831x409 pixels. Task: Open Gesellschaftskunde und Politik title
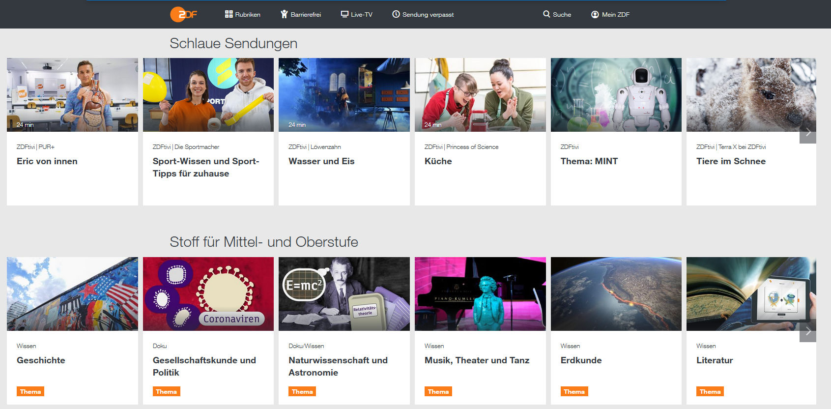pos(204,366)
